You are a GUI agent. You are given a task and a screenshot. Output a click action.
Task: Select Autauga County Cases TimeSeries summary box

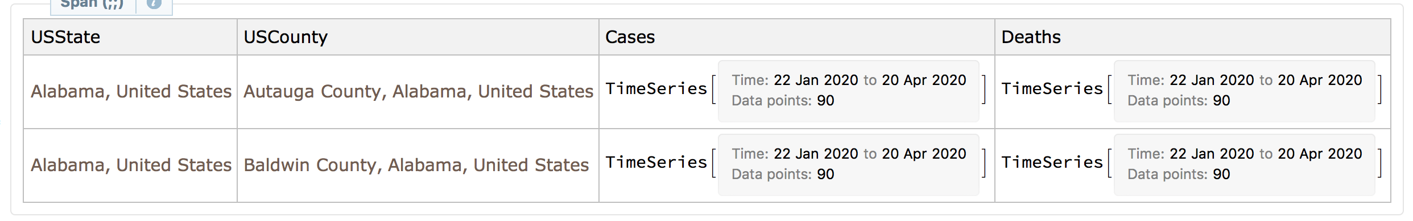coord(849,91)
